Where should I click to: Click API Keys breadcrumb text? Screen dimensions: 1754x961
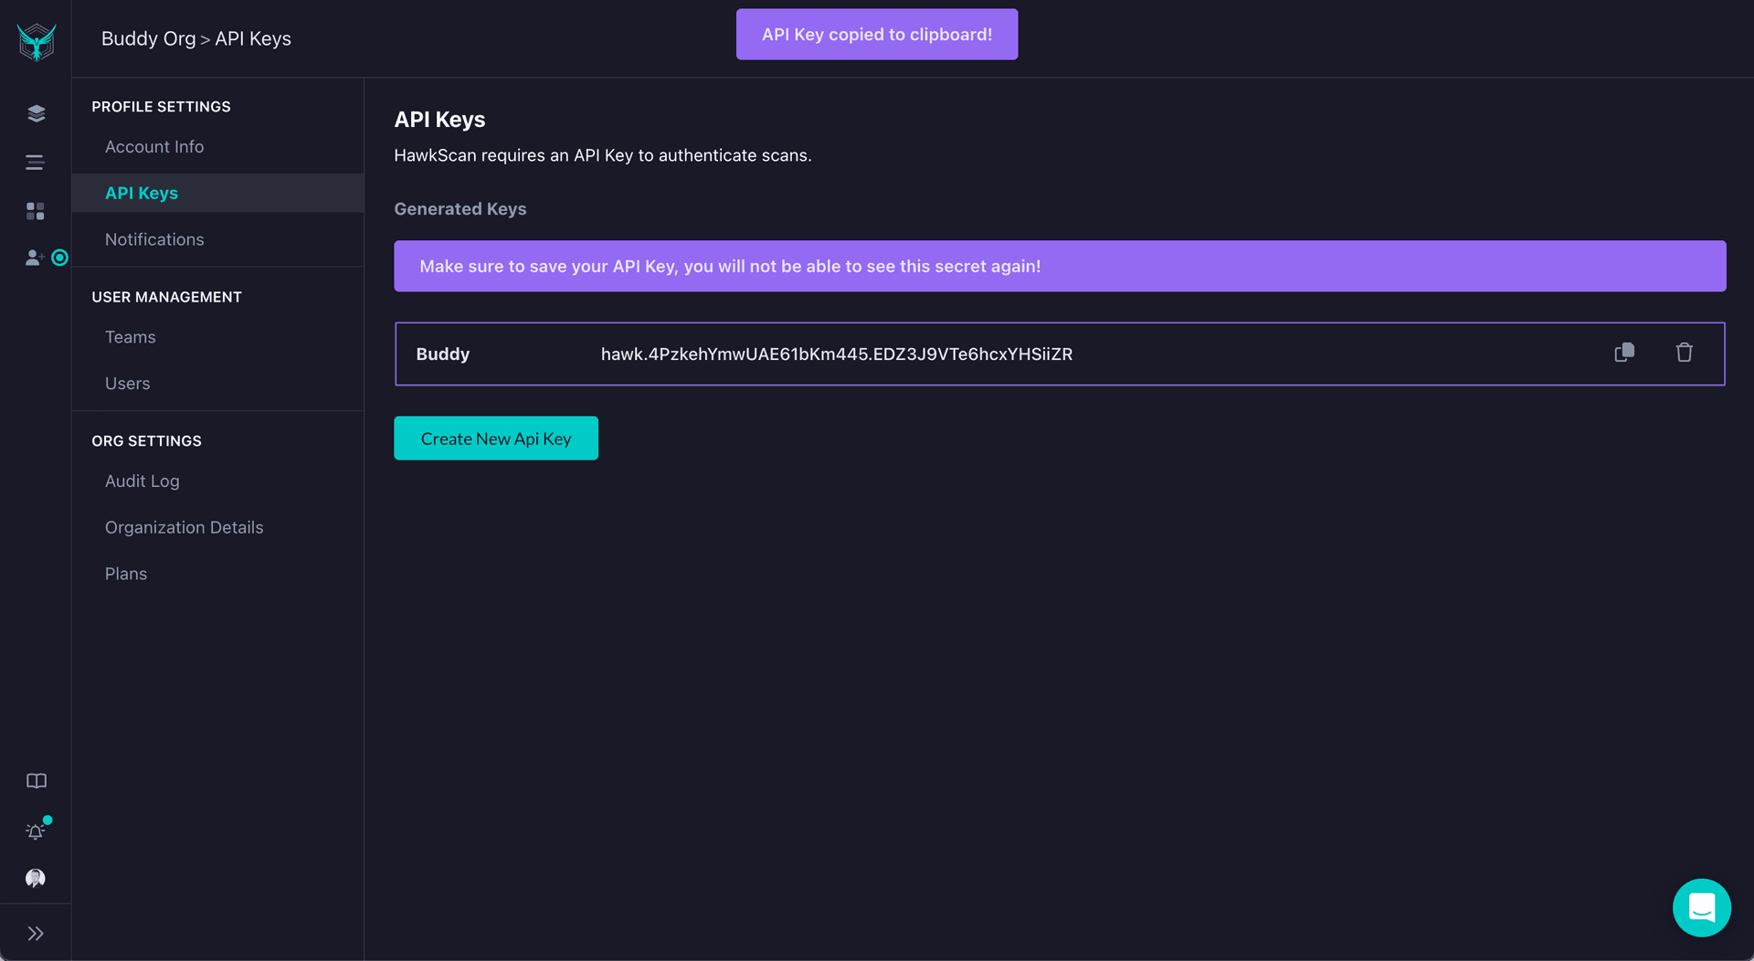pyautogui.click(x=253, y=38)
